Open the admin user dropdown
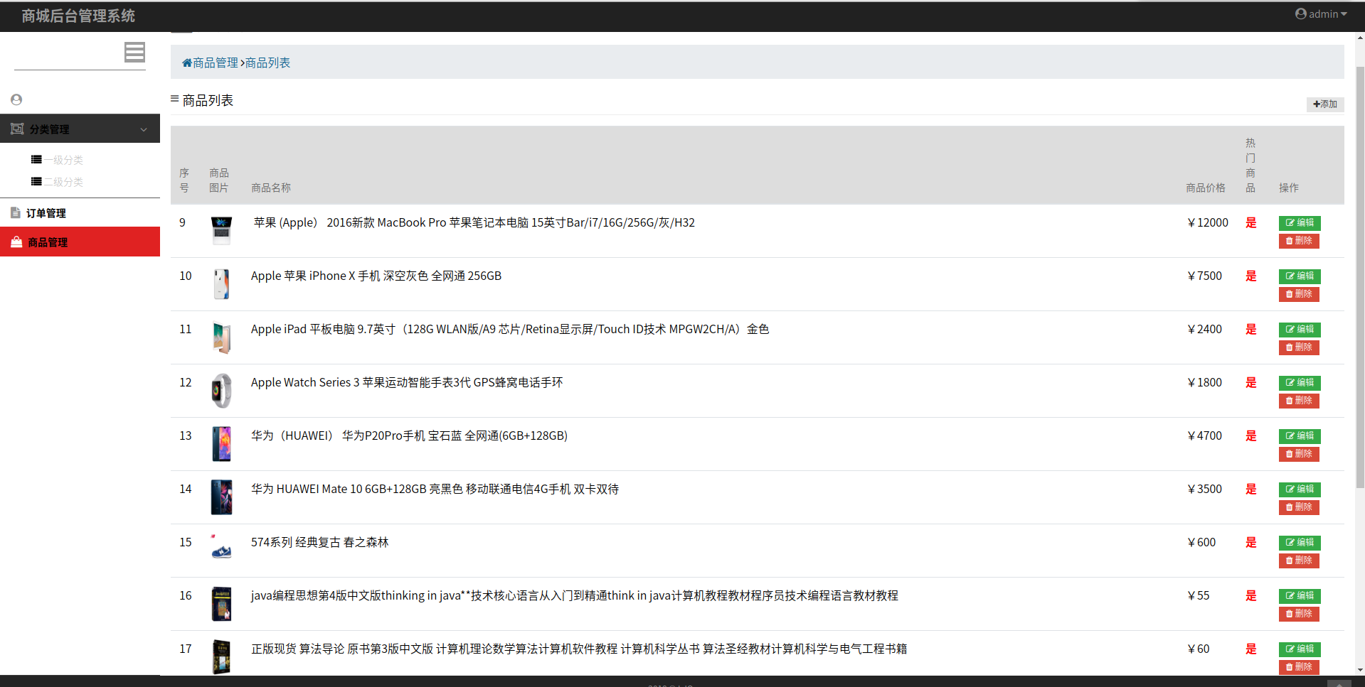This screenshot has height=687, width=1365. tap(1321, 14)
